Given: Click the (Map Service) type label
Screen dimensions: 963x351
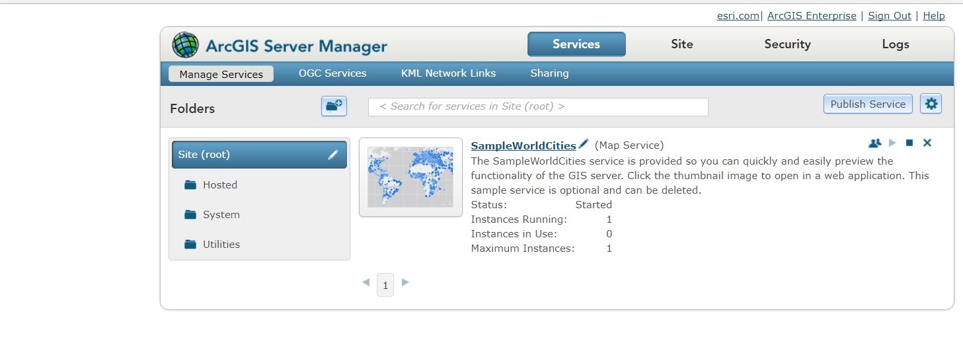Looking at the screenshot, I should (x=629, y=145).
